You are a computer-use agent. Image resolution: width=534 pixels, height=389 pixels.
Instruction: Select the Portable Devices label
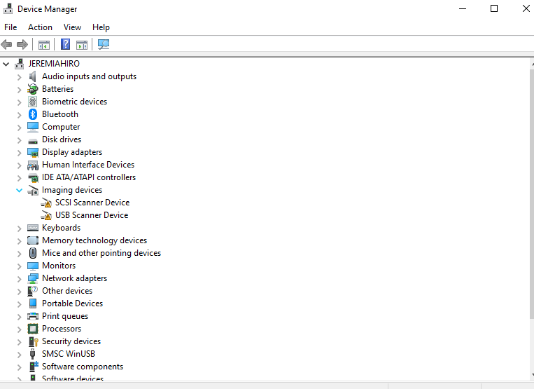[72, 303]
